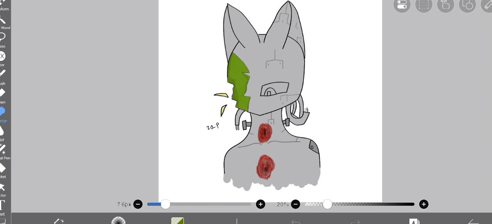This screenshot has height=224, width=492.
Task: Select the Lasso tool
Action: [x=3, y=40]
